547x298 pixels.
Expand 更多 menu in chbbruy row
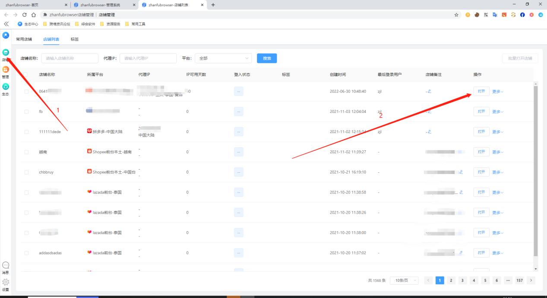point(498,172)
